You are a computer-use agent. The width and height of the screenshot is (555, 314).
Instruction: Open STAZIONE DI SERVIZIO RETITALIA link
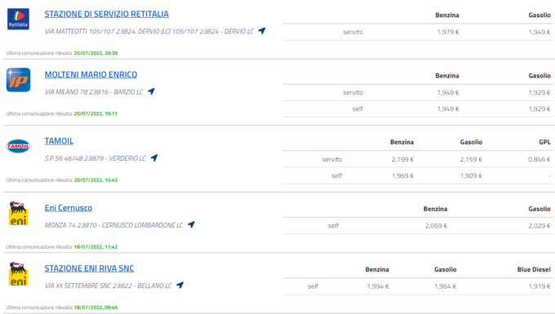point(107,14)
